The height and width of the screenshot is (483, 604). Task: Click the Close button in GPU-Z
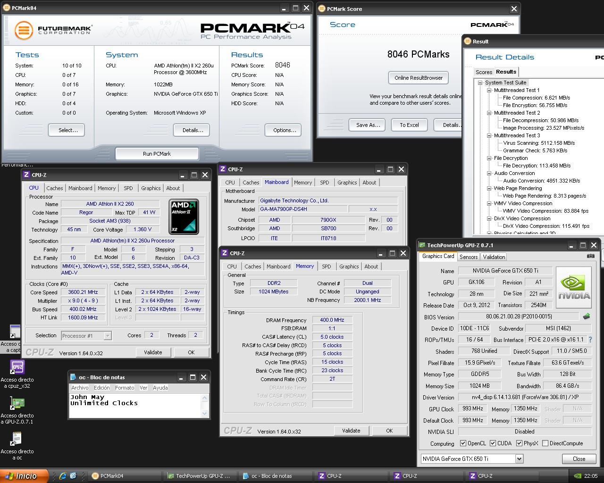point(579,459)
